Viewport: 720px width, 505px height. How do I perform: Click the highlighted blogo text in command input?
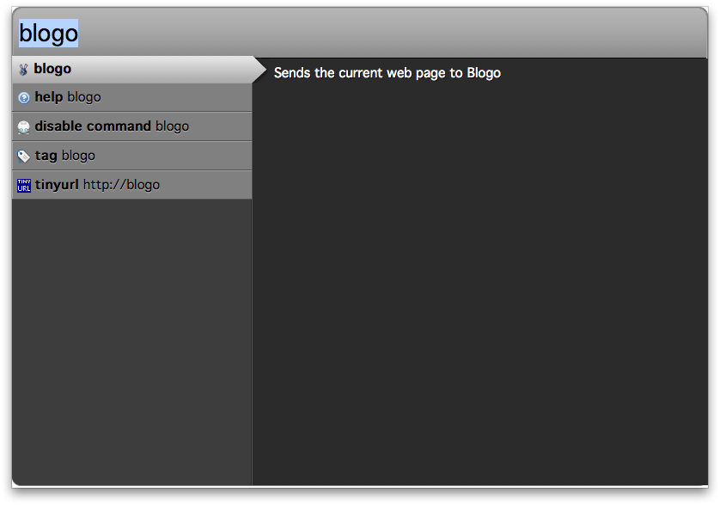pos(48,34)
